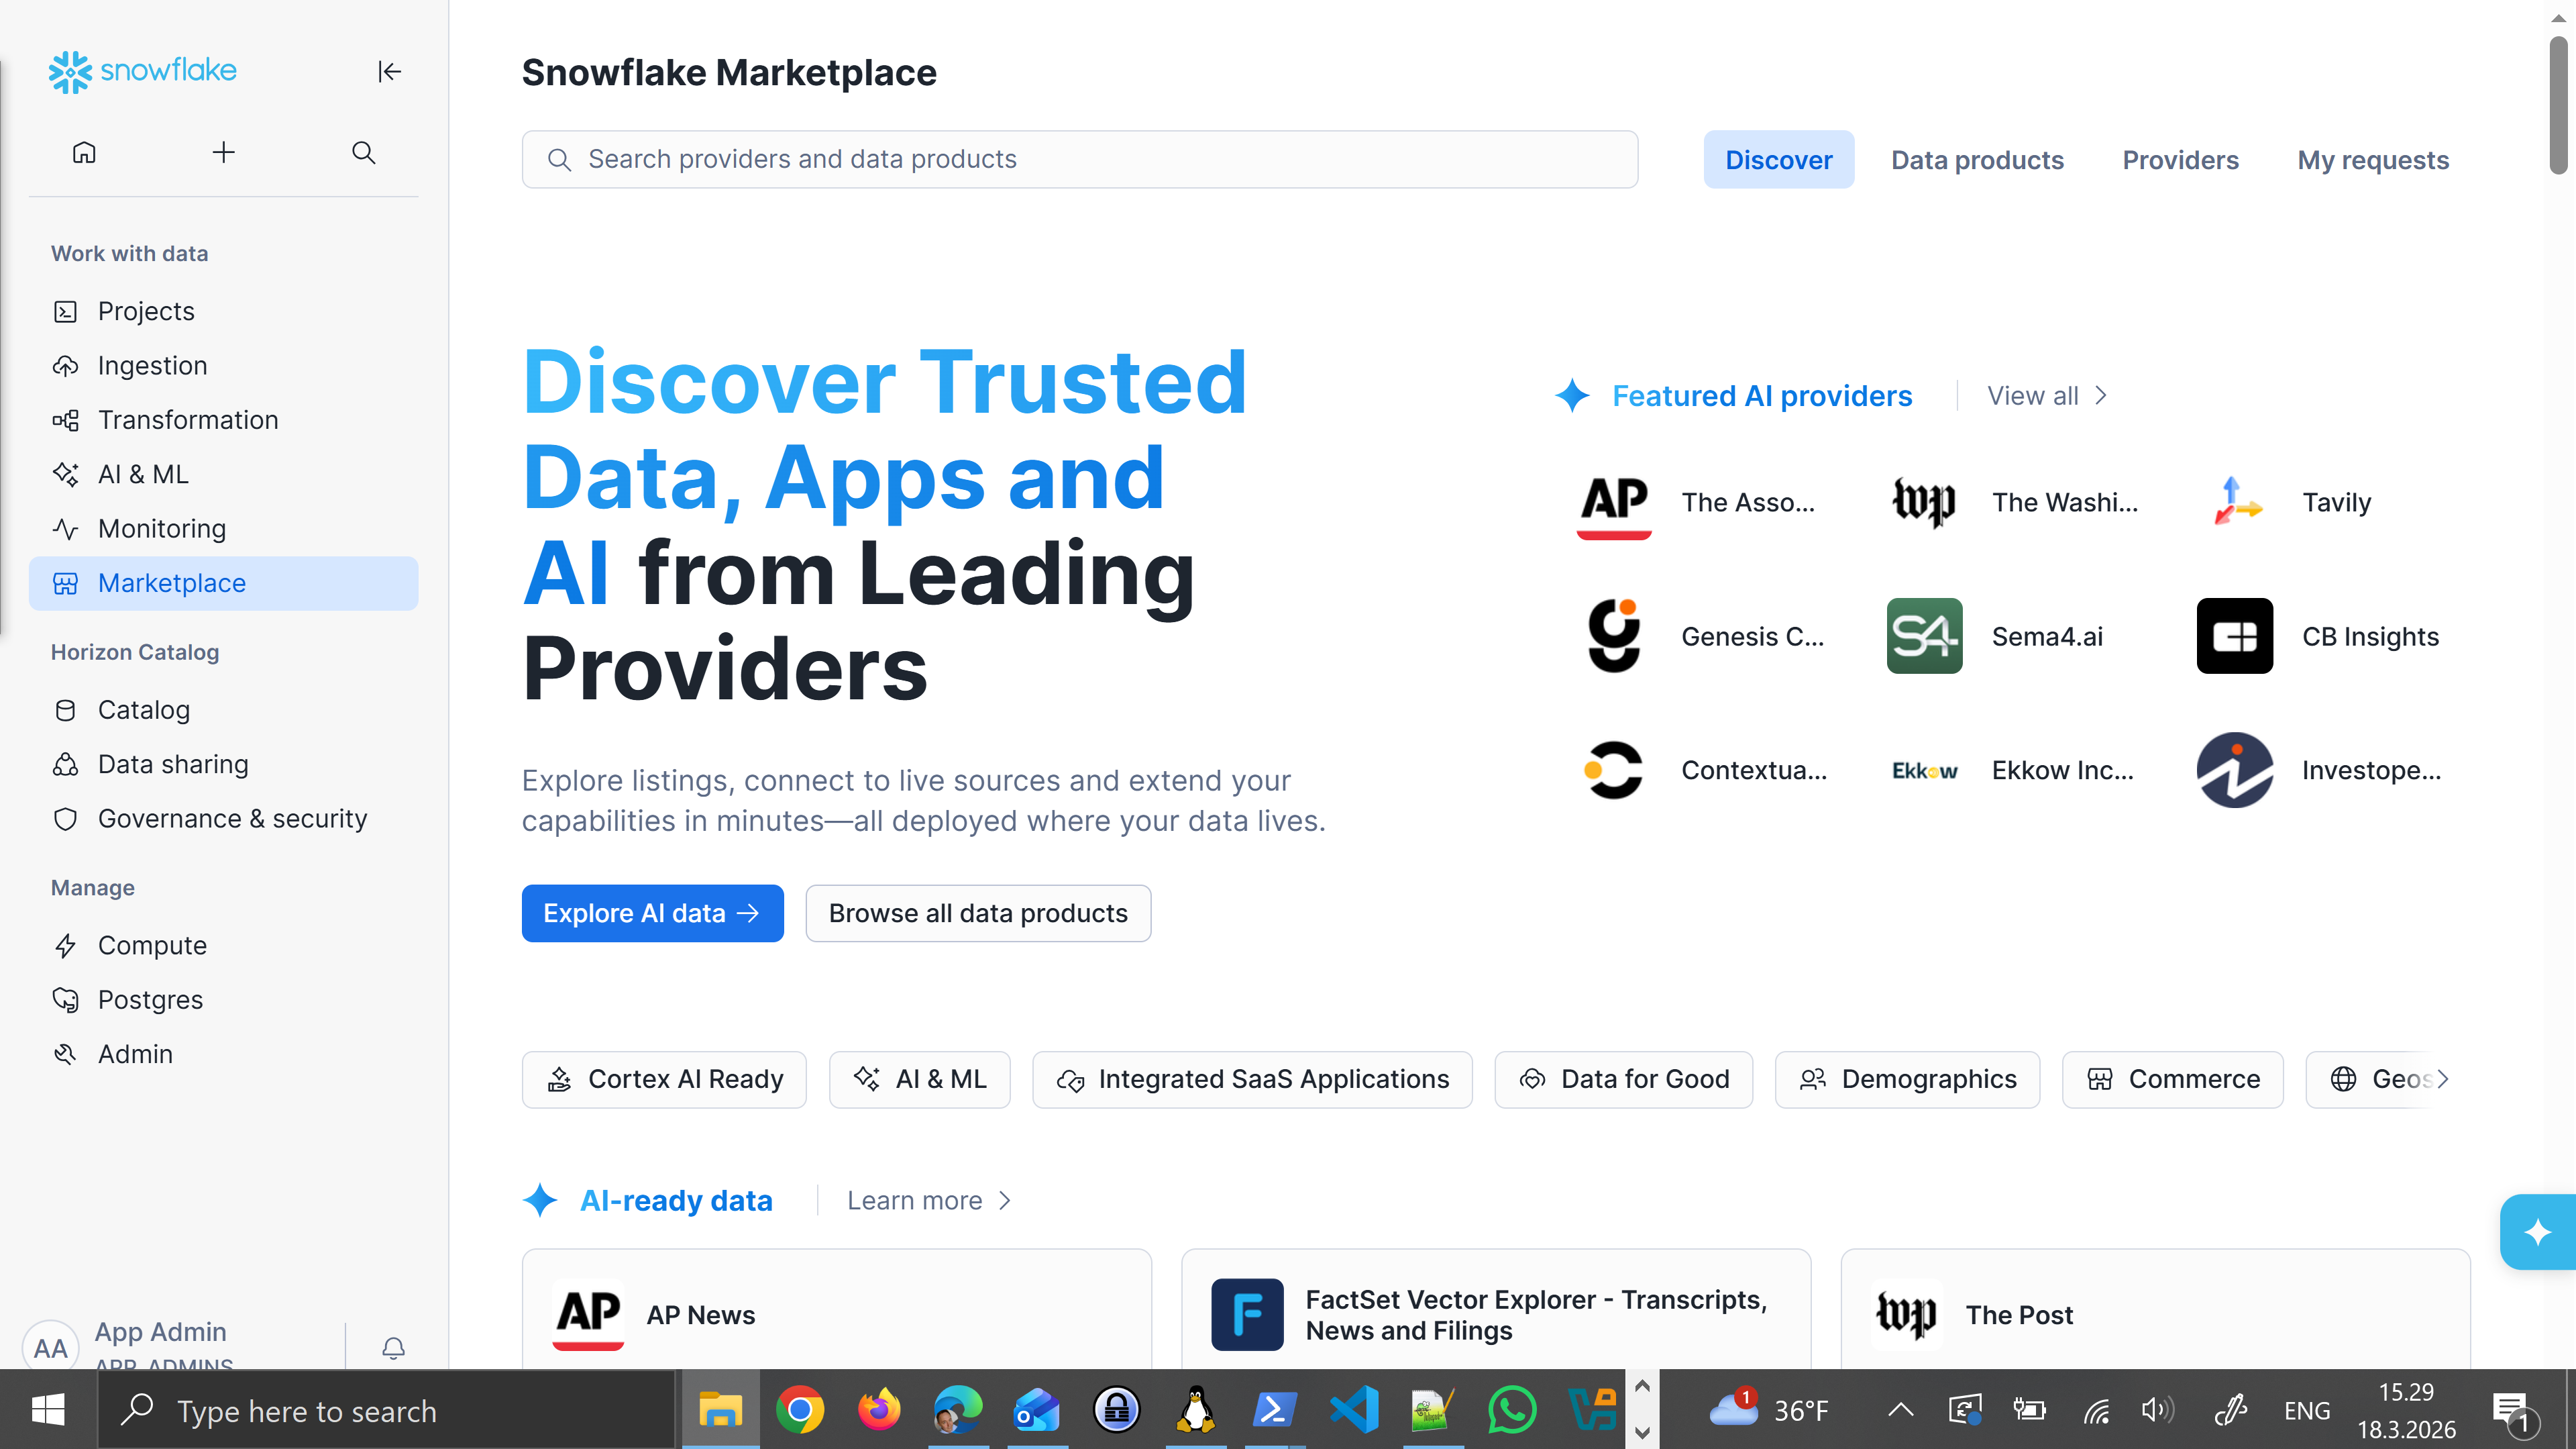Select the Commerce category chip
Screen dimensions: 2576x1449
(2172, 1079)
